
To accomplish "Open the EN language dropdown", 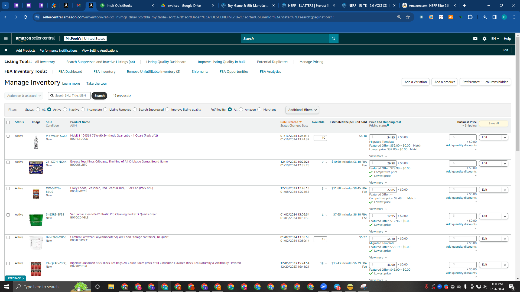I will pos(495,39).
